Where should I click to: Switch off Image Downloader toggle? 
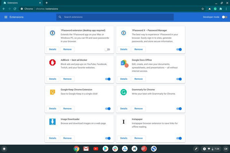pyautogui.click(x=108, y=138)
